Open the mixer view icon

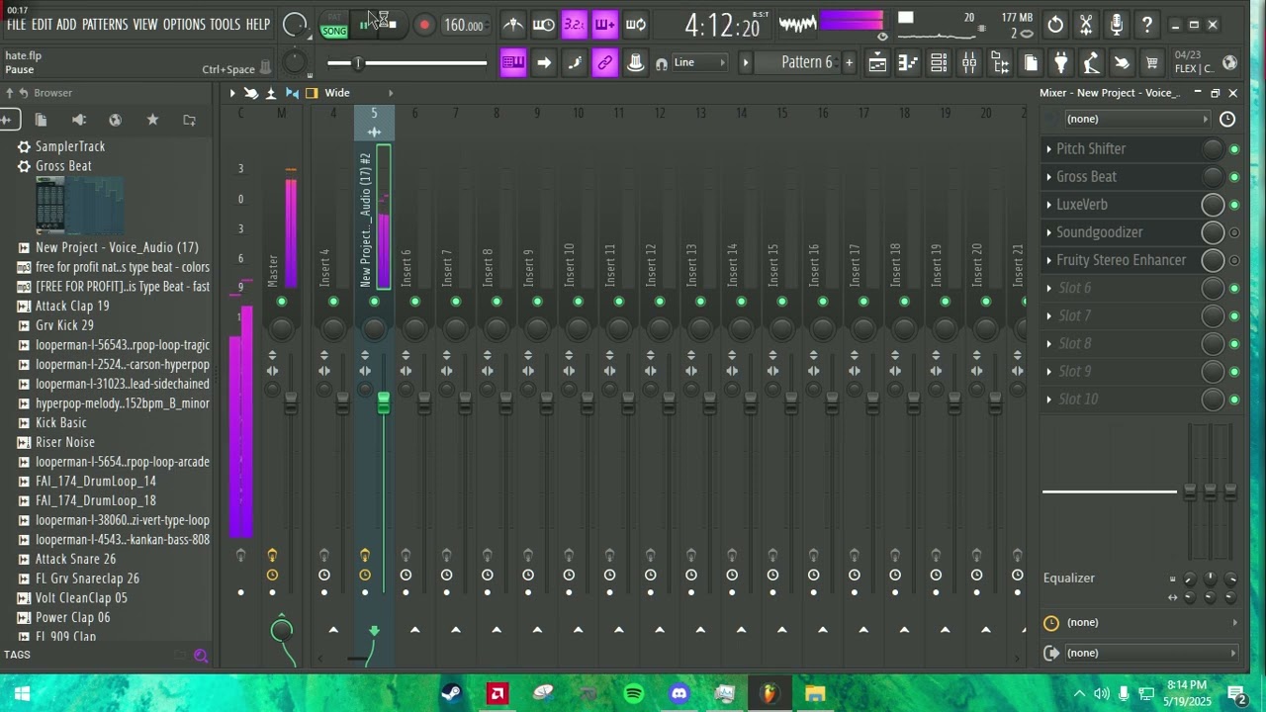(x=969, y=63)
